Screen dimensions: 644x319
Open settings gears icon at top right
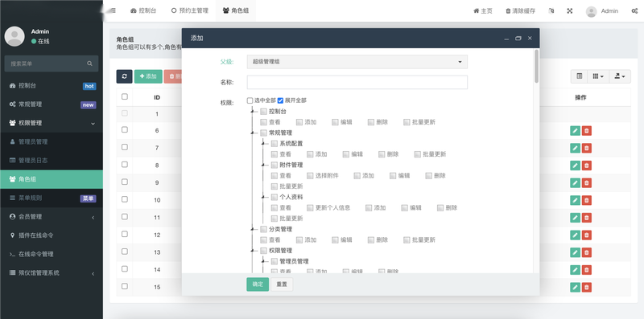[x=634, y=11]
